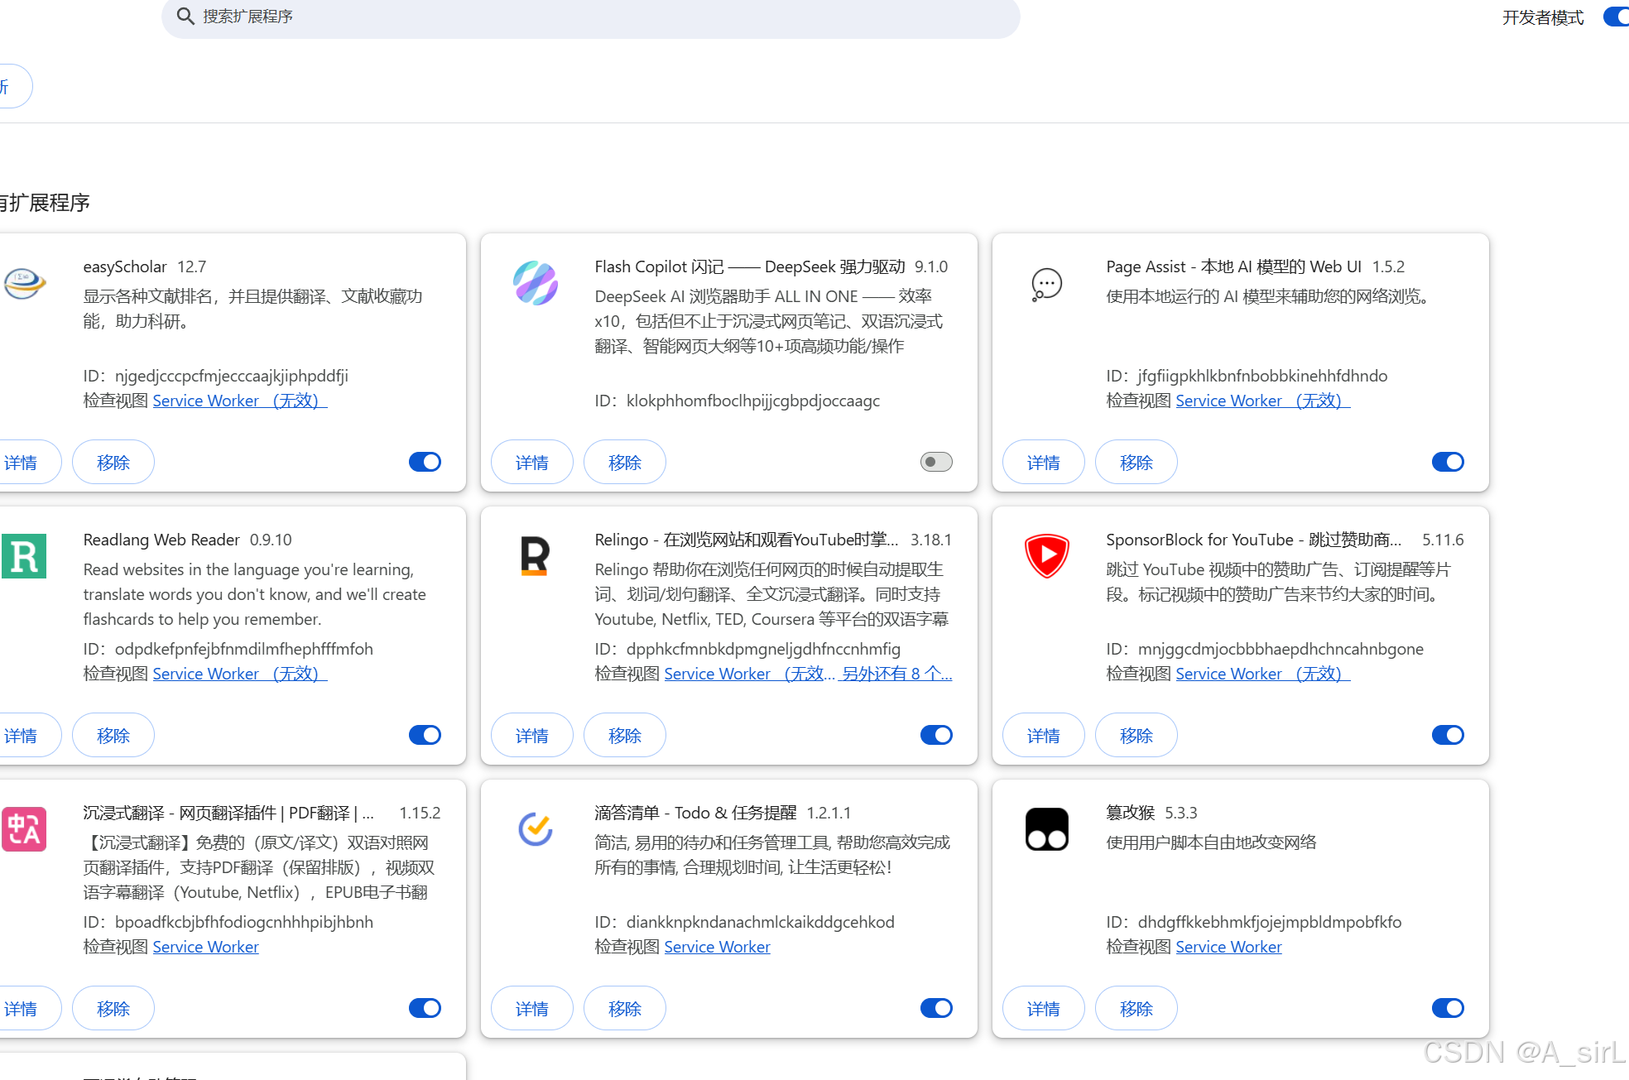Click 移除 to remove Readlang Web Reader
Screen dimensions: 1629x1080
pos(113,735)
